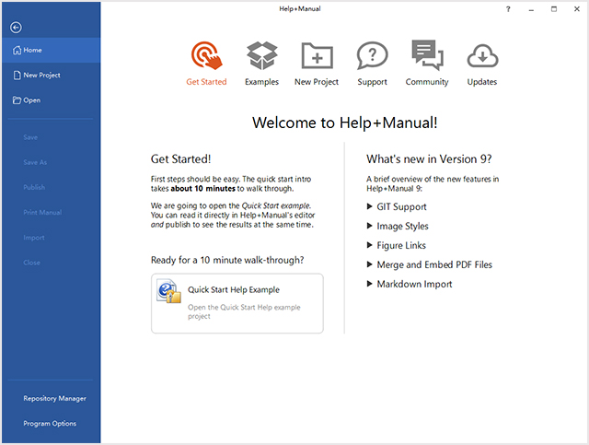Image resolution: width=589 pixels, height=445 pixels.
Task: Click the folder icon beside Open
Action: tap(17, 100)
